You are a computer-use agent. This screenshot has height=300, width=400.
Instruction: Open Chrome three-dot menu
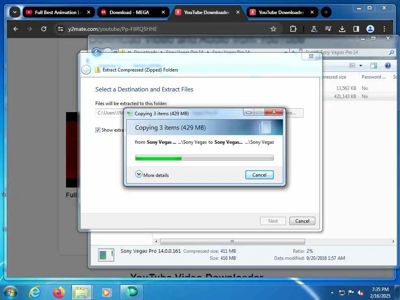click(384, 29)
